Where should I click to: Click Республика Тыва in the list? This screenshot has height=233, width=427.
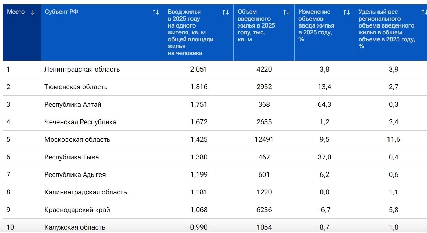point(72,157)
